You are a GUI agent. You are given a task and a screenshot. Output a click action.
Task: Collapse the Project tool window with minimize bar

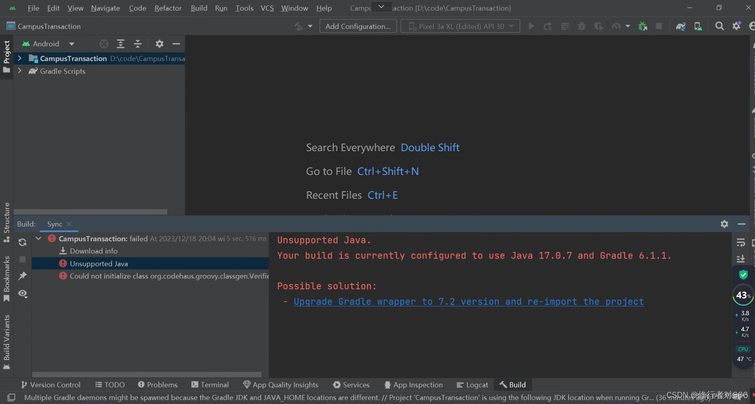point(176,44)
